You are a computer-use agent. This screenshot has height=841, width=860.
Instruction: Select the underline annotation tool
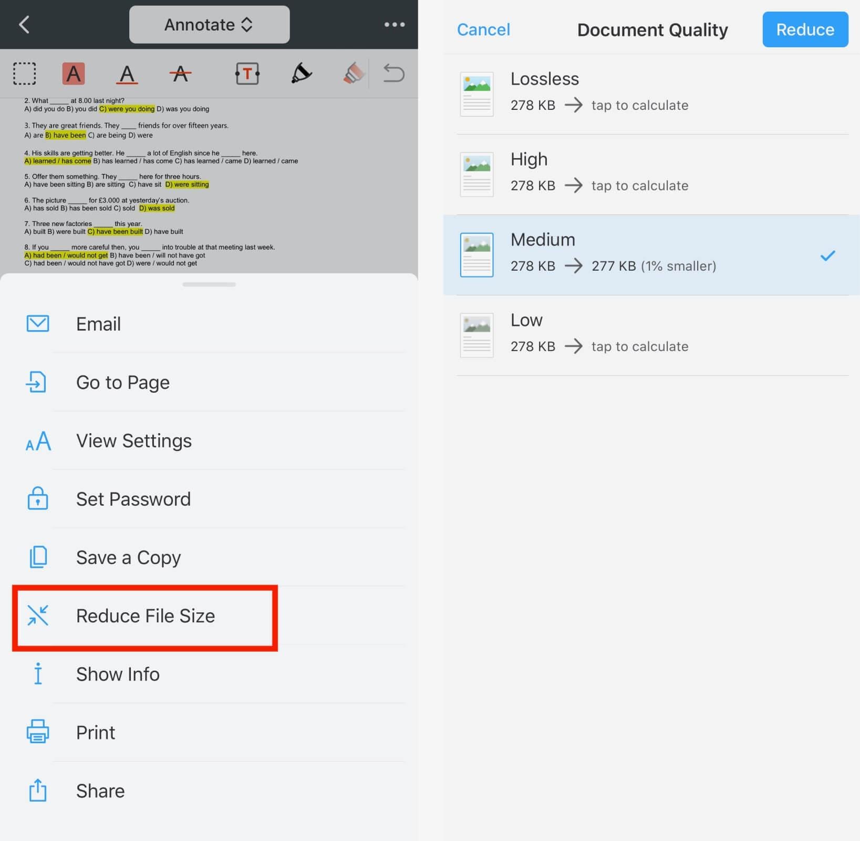127,74
